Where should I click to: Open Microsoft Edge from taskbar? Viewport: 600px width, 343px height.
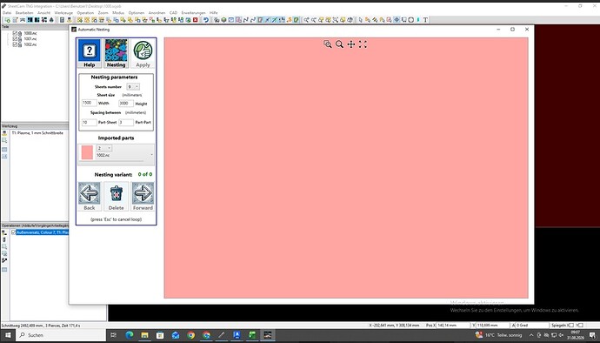(130, 335)
